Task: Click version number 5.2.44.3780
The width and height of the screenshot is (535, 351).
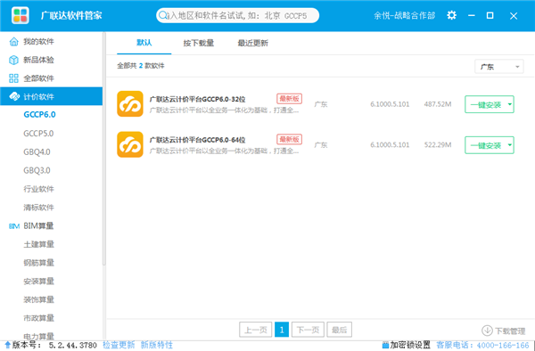Action: click(73, 345)
